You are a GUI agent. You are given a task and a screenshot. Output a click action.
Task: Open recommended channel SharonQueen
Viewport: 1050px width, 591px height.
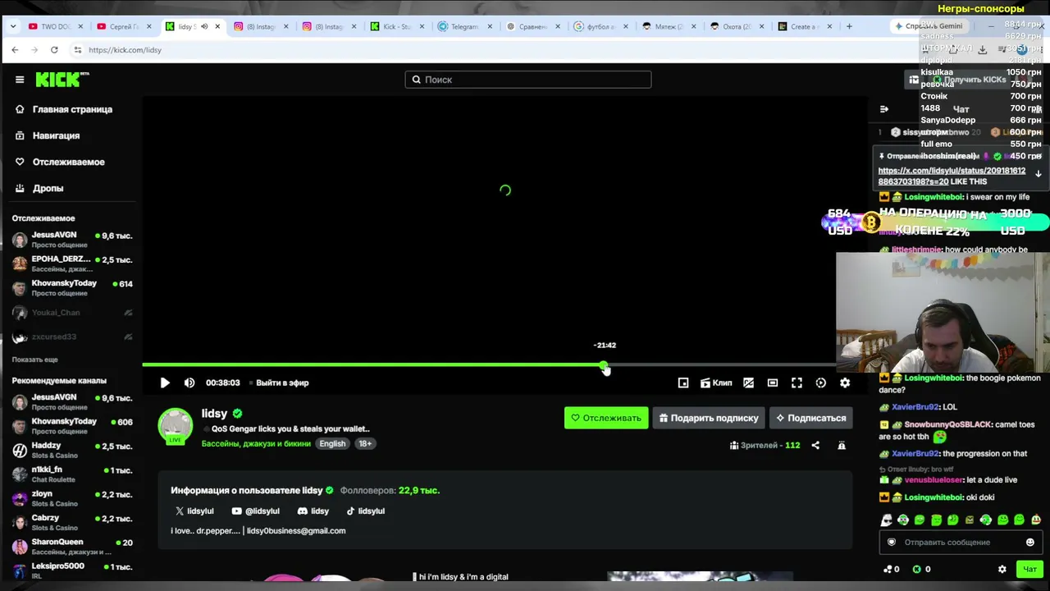pyautogui.click(x=72, y=546)
